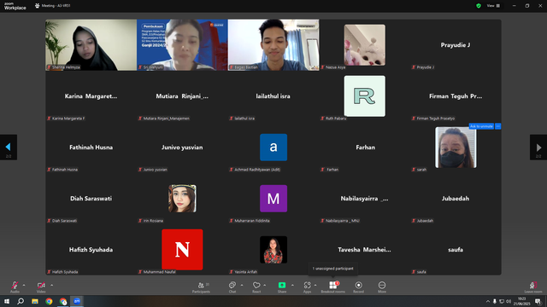Click Jubaedah participant tile
This screenshot has width=547, height=307.
(x=456, y=199)
